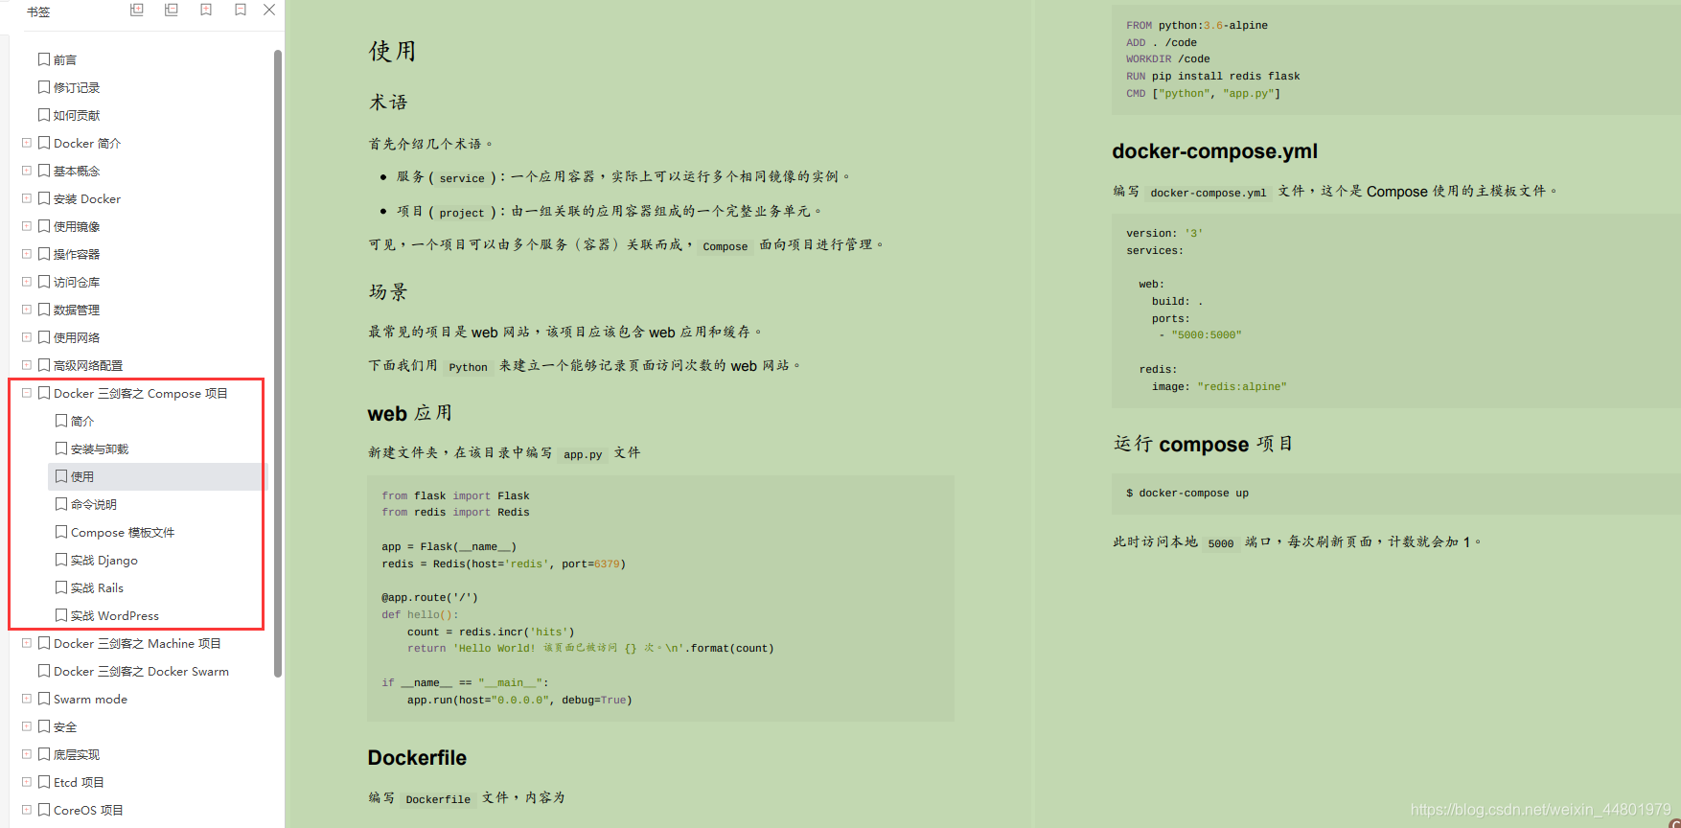Image resolution: width=1681 pixels, height=828 pixels.
Task: Open the 安装 Docker bookmark
Action: tap(87, 198)
